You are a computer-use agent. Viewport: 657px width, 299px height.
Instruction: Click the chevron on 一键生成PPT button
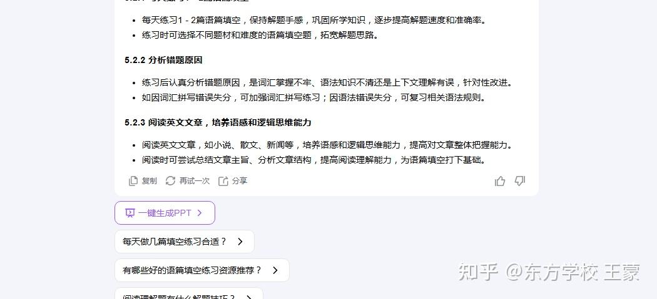(x=200, y=213)
